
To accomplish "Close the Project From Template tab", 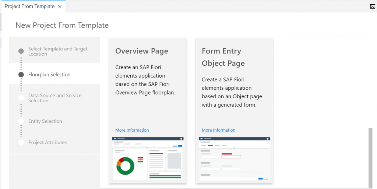I will pos(60,7).
